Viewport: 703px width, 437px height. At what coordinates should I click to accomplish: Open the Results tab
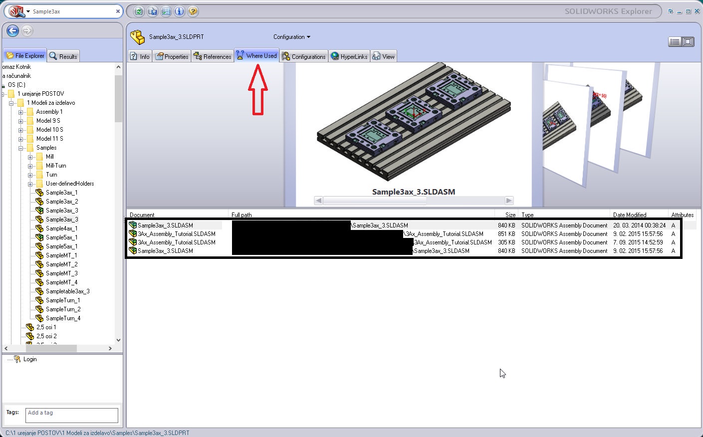coord(63,56)
